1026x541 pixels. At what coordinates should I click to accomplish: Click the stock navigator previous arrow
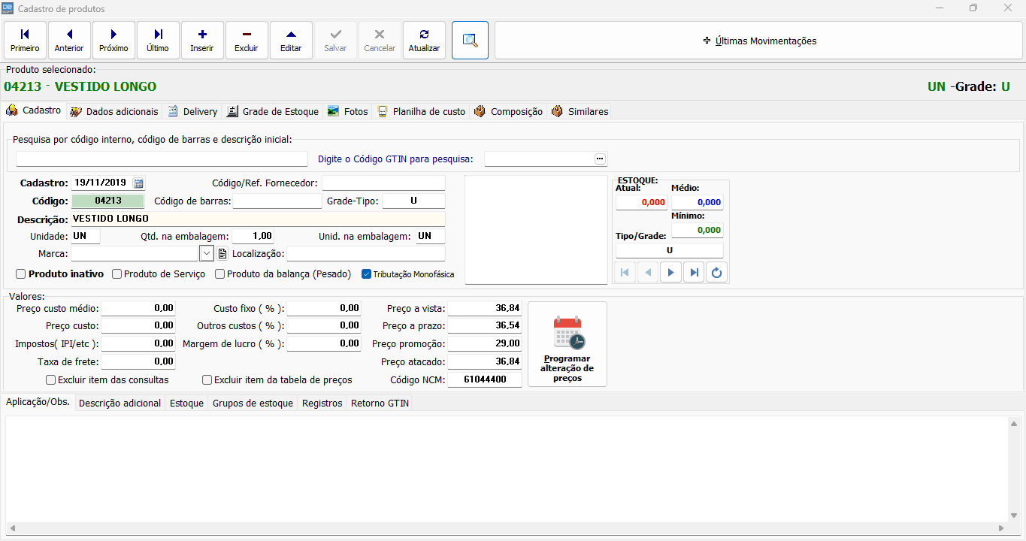pos(648,272)
